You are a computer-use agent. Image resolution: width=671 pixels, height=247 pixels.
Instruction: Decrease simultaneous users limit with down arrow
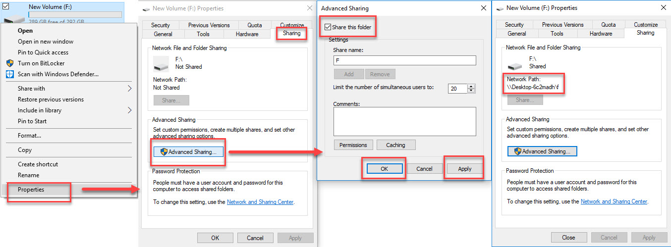471,91
